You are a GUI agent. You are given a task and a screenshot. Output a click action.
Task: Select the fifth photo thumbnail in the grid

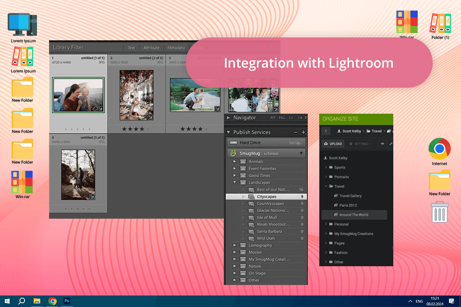[78, 175]
